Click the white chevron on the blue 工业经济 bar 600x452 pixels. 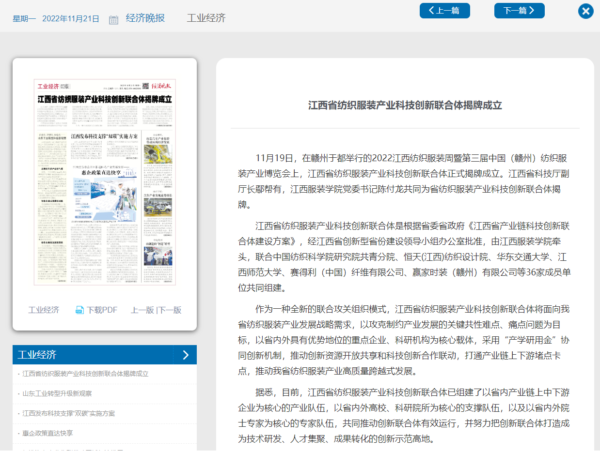pyautogui.click(x=186, y=355)
